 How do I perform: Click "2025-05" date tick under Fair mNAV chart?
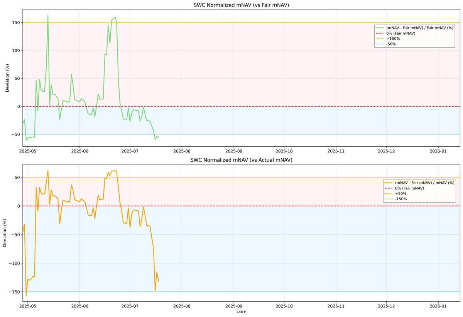pos(28,152)
